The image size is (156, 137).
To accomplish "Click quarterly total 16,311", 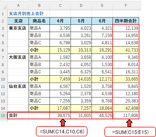I will tap(126, 72).
